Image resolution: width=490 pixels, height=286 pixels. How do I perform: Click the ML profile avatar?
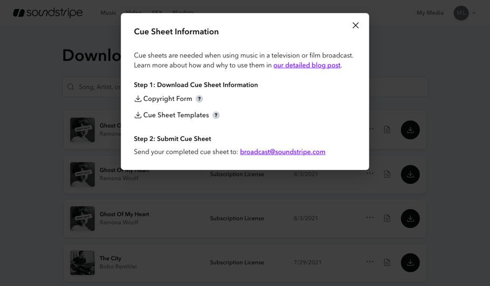461,13
